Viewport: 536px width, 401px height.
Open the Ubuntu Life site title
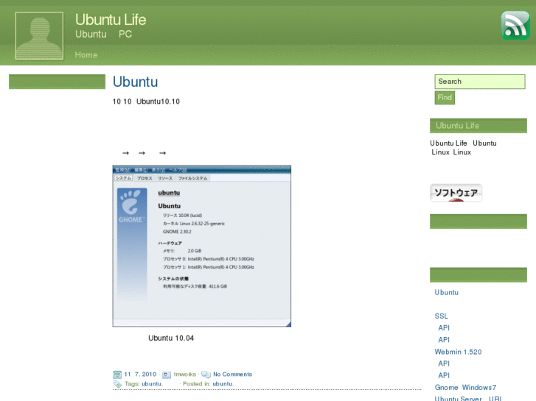111,19
